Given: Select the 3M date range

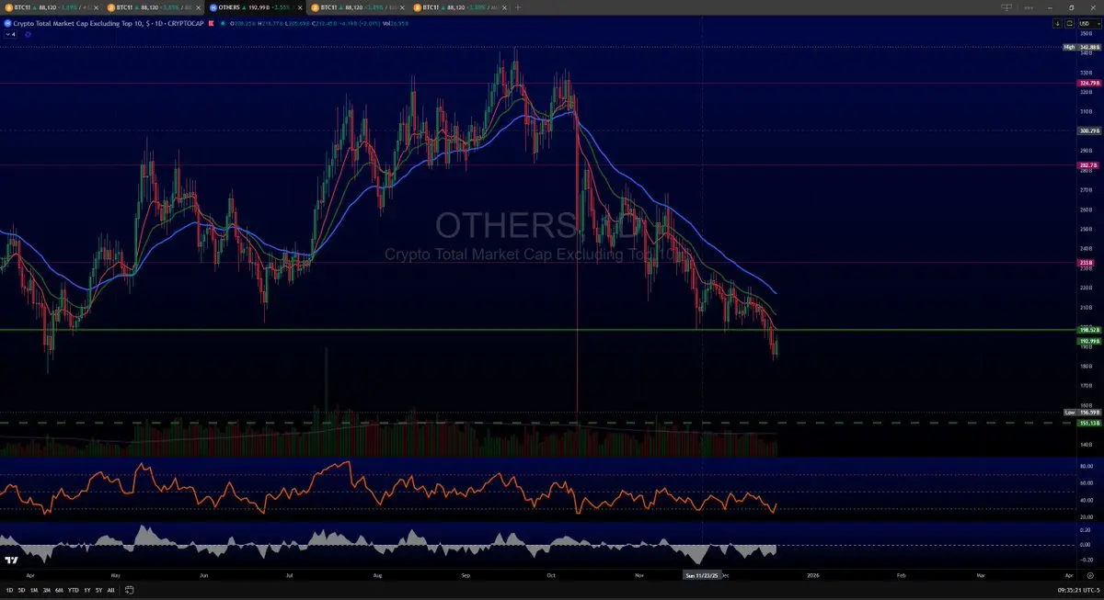Looking at the screenshot, I should (x=46, y=589).
